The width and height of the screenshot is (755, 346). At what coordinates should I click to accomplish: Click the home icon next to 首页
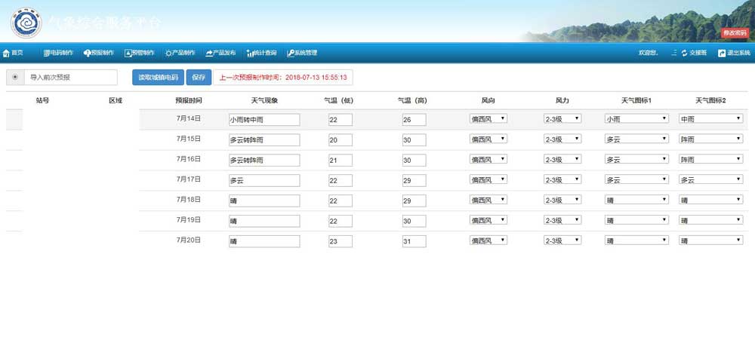pyautogui.click(x=7, y=54)
